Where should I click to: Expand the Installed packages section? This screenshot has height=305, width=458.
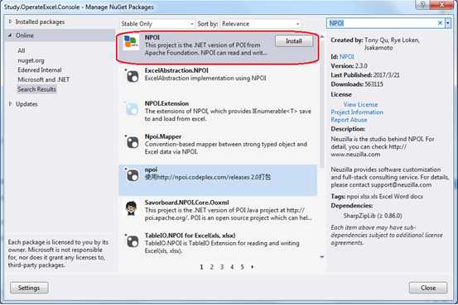pos(10,21)
